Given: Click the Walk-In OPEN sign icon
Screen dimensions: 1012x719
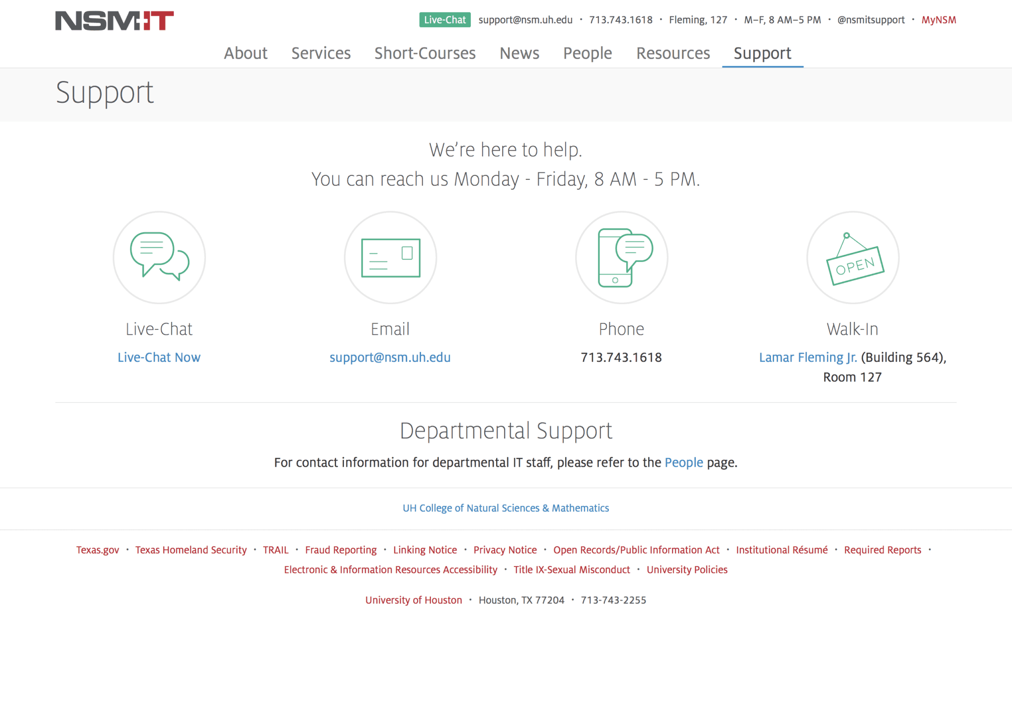Looking at the screenshot, I should pyautogui.click(x=853, y=257).
